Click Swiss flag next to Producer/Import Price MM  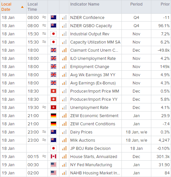[x=53, y=91]
